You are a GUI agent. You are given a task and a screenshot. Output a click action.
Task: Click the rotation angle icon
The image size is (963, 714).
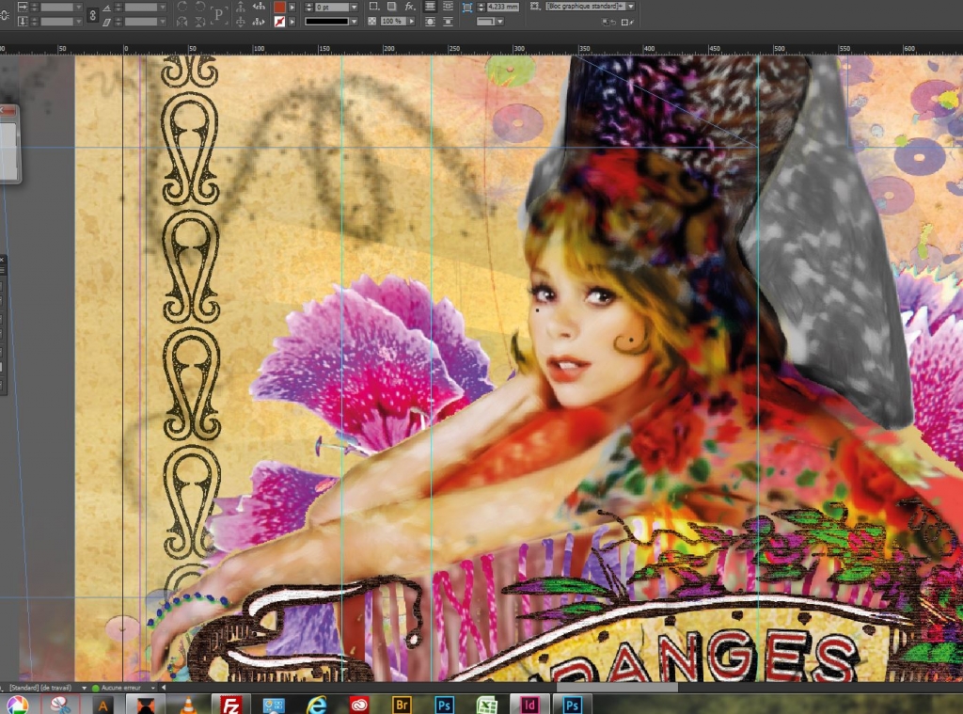tap(106, 8)
